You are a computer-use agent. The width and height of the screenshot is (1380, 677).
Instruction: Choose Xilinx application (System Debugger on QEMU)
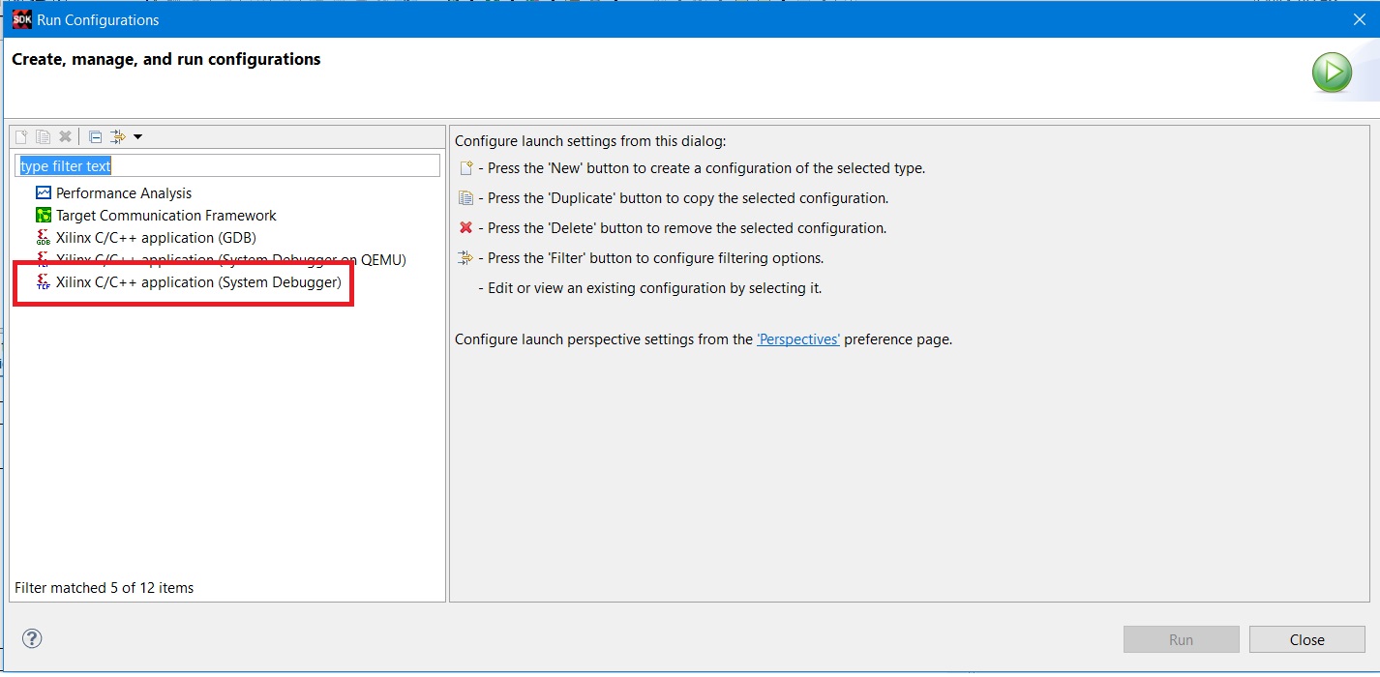(x=230, y=259)
